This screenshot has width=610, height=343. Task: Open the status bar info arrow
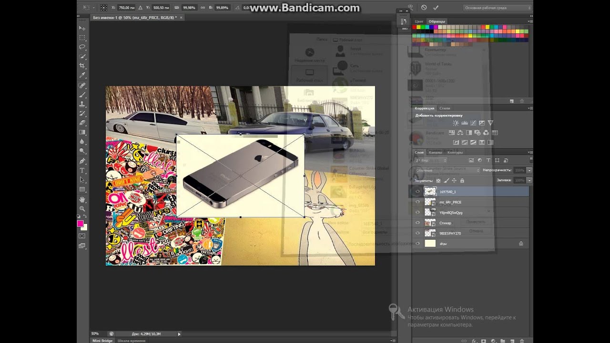179,334
